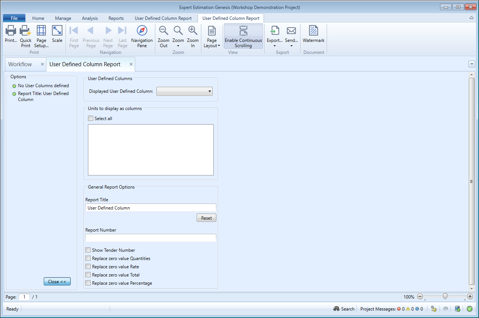
Task: Click the Quick Print icon
Action: [25, 31]
